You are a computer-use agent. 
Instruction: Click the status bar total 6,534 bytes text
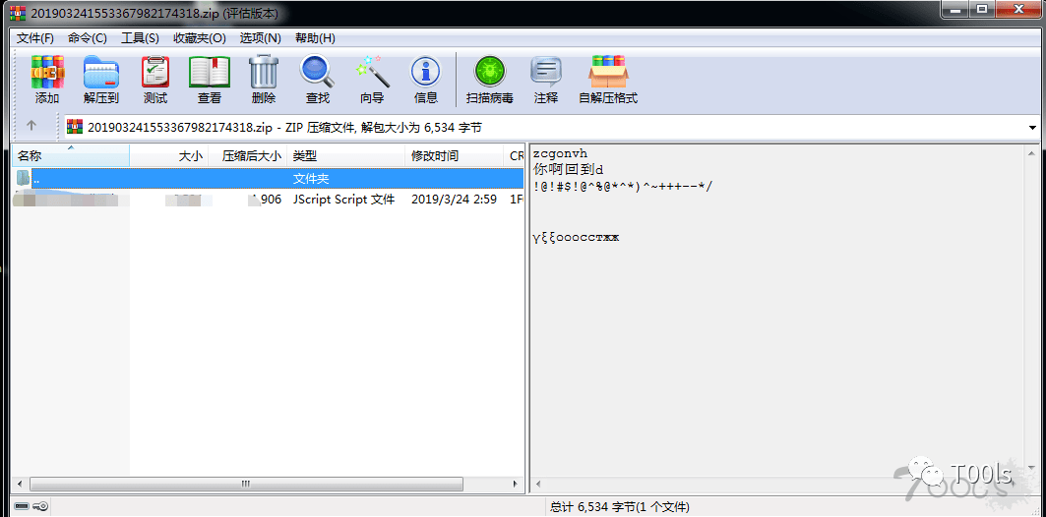[x=620, y=507]
